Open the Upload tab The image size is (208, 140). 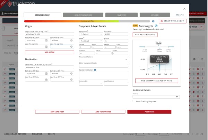(x=155, y=15)
